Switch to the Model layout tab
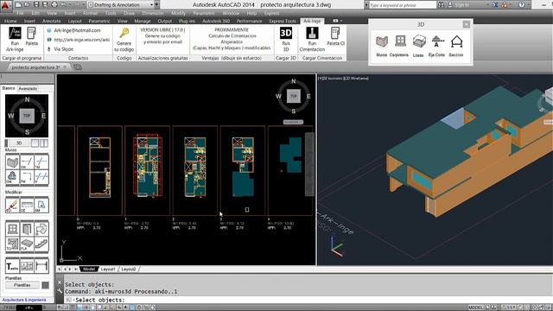 point(89,269)
